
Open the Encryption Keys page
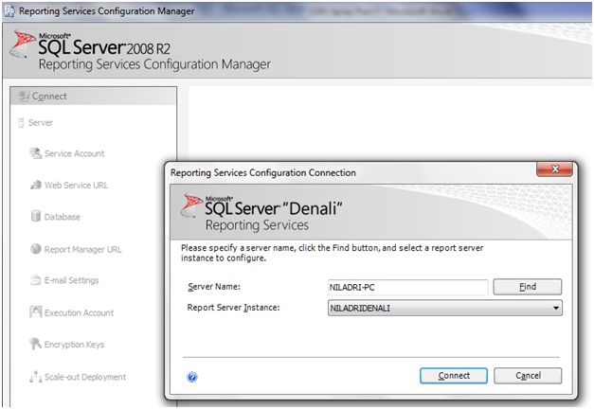tap(74, 345)
